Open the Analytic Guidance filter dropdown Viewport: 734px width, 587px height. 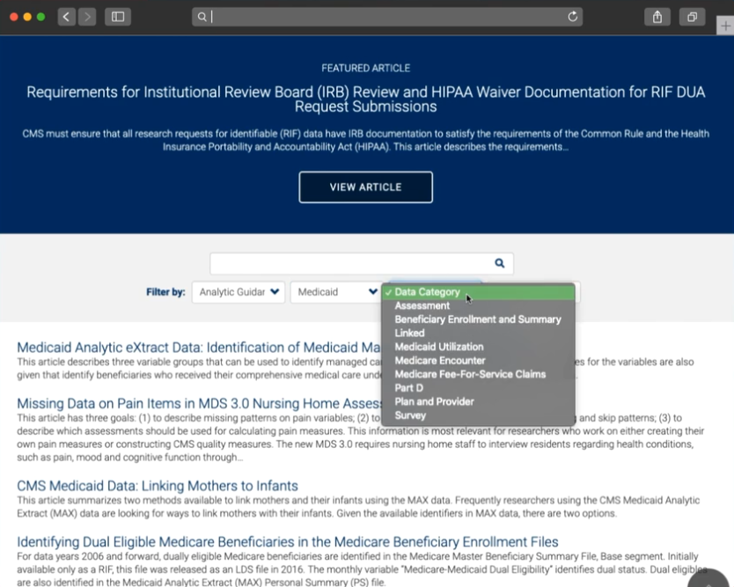[239, 291]
